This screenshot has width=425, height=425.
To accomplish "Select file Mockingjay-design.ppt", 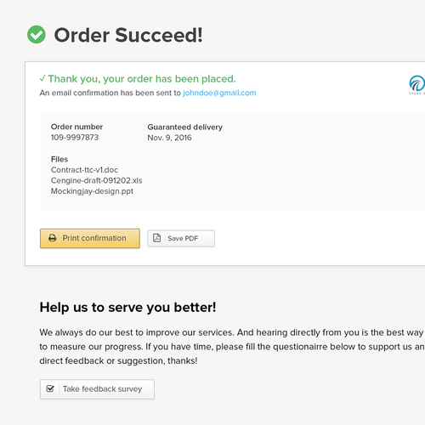I will click(x=92, y=191).
